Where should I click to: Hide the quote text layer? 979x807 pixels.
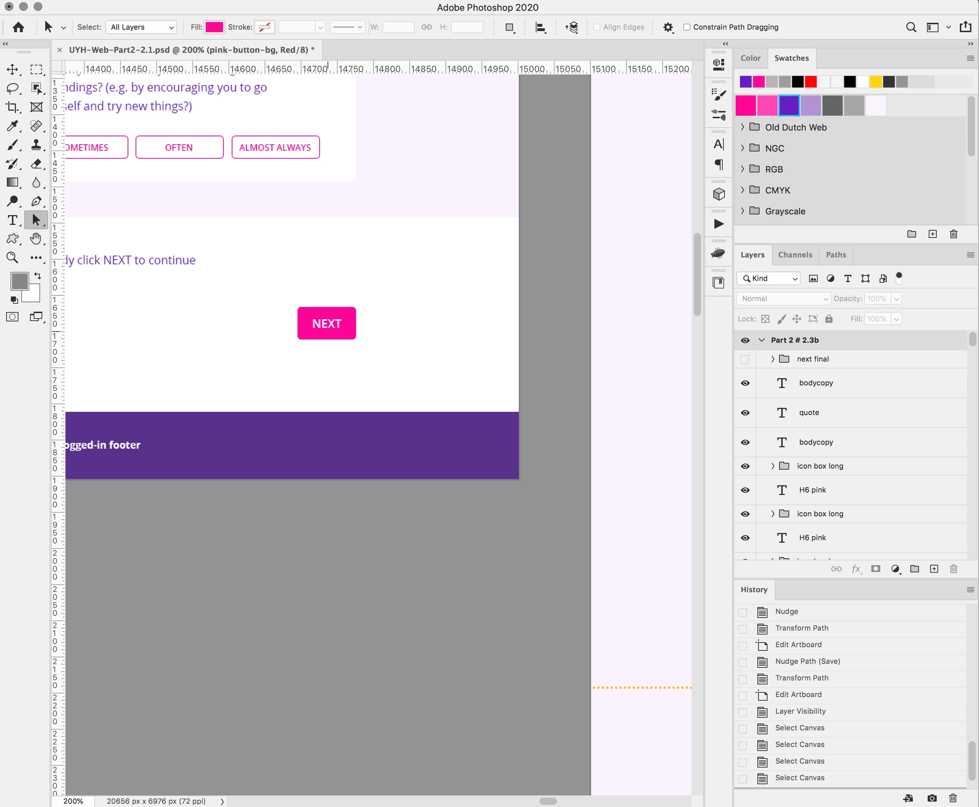coord(745,413)
